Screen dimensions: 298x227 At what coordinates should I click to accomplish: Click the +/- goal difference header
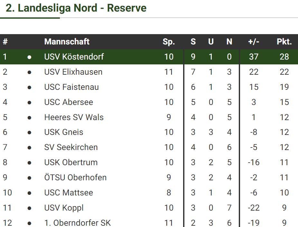tap(254, 42)
